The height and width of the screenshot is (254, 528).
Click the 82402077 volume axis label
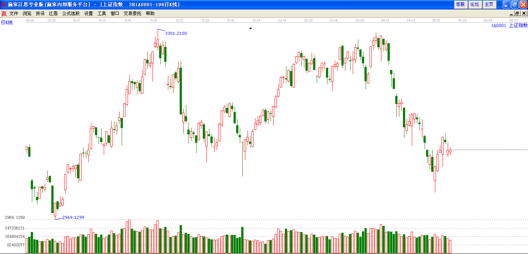pos(16,245)
